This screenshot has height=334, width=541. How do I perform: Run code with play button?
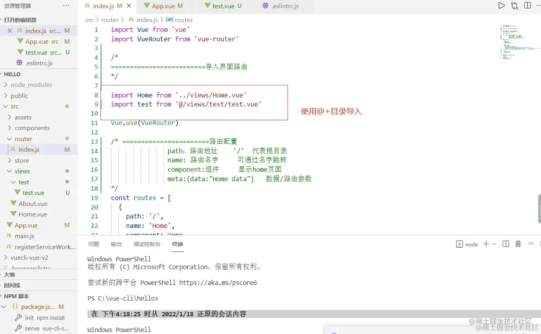point(501,6)
